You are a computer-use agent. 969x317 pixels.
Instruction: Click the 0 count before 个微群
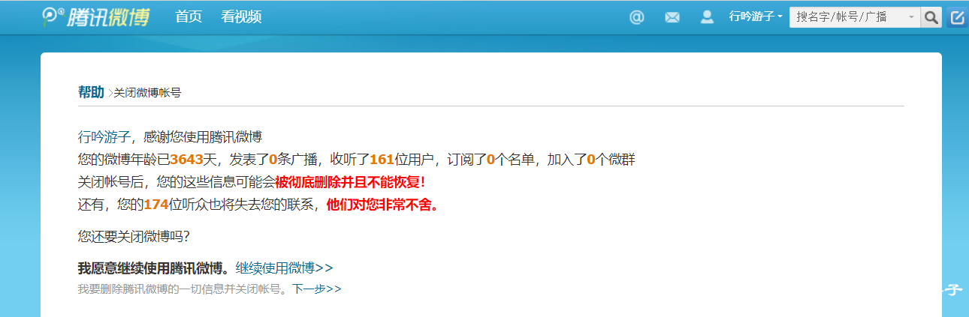click(591, 159)
